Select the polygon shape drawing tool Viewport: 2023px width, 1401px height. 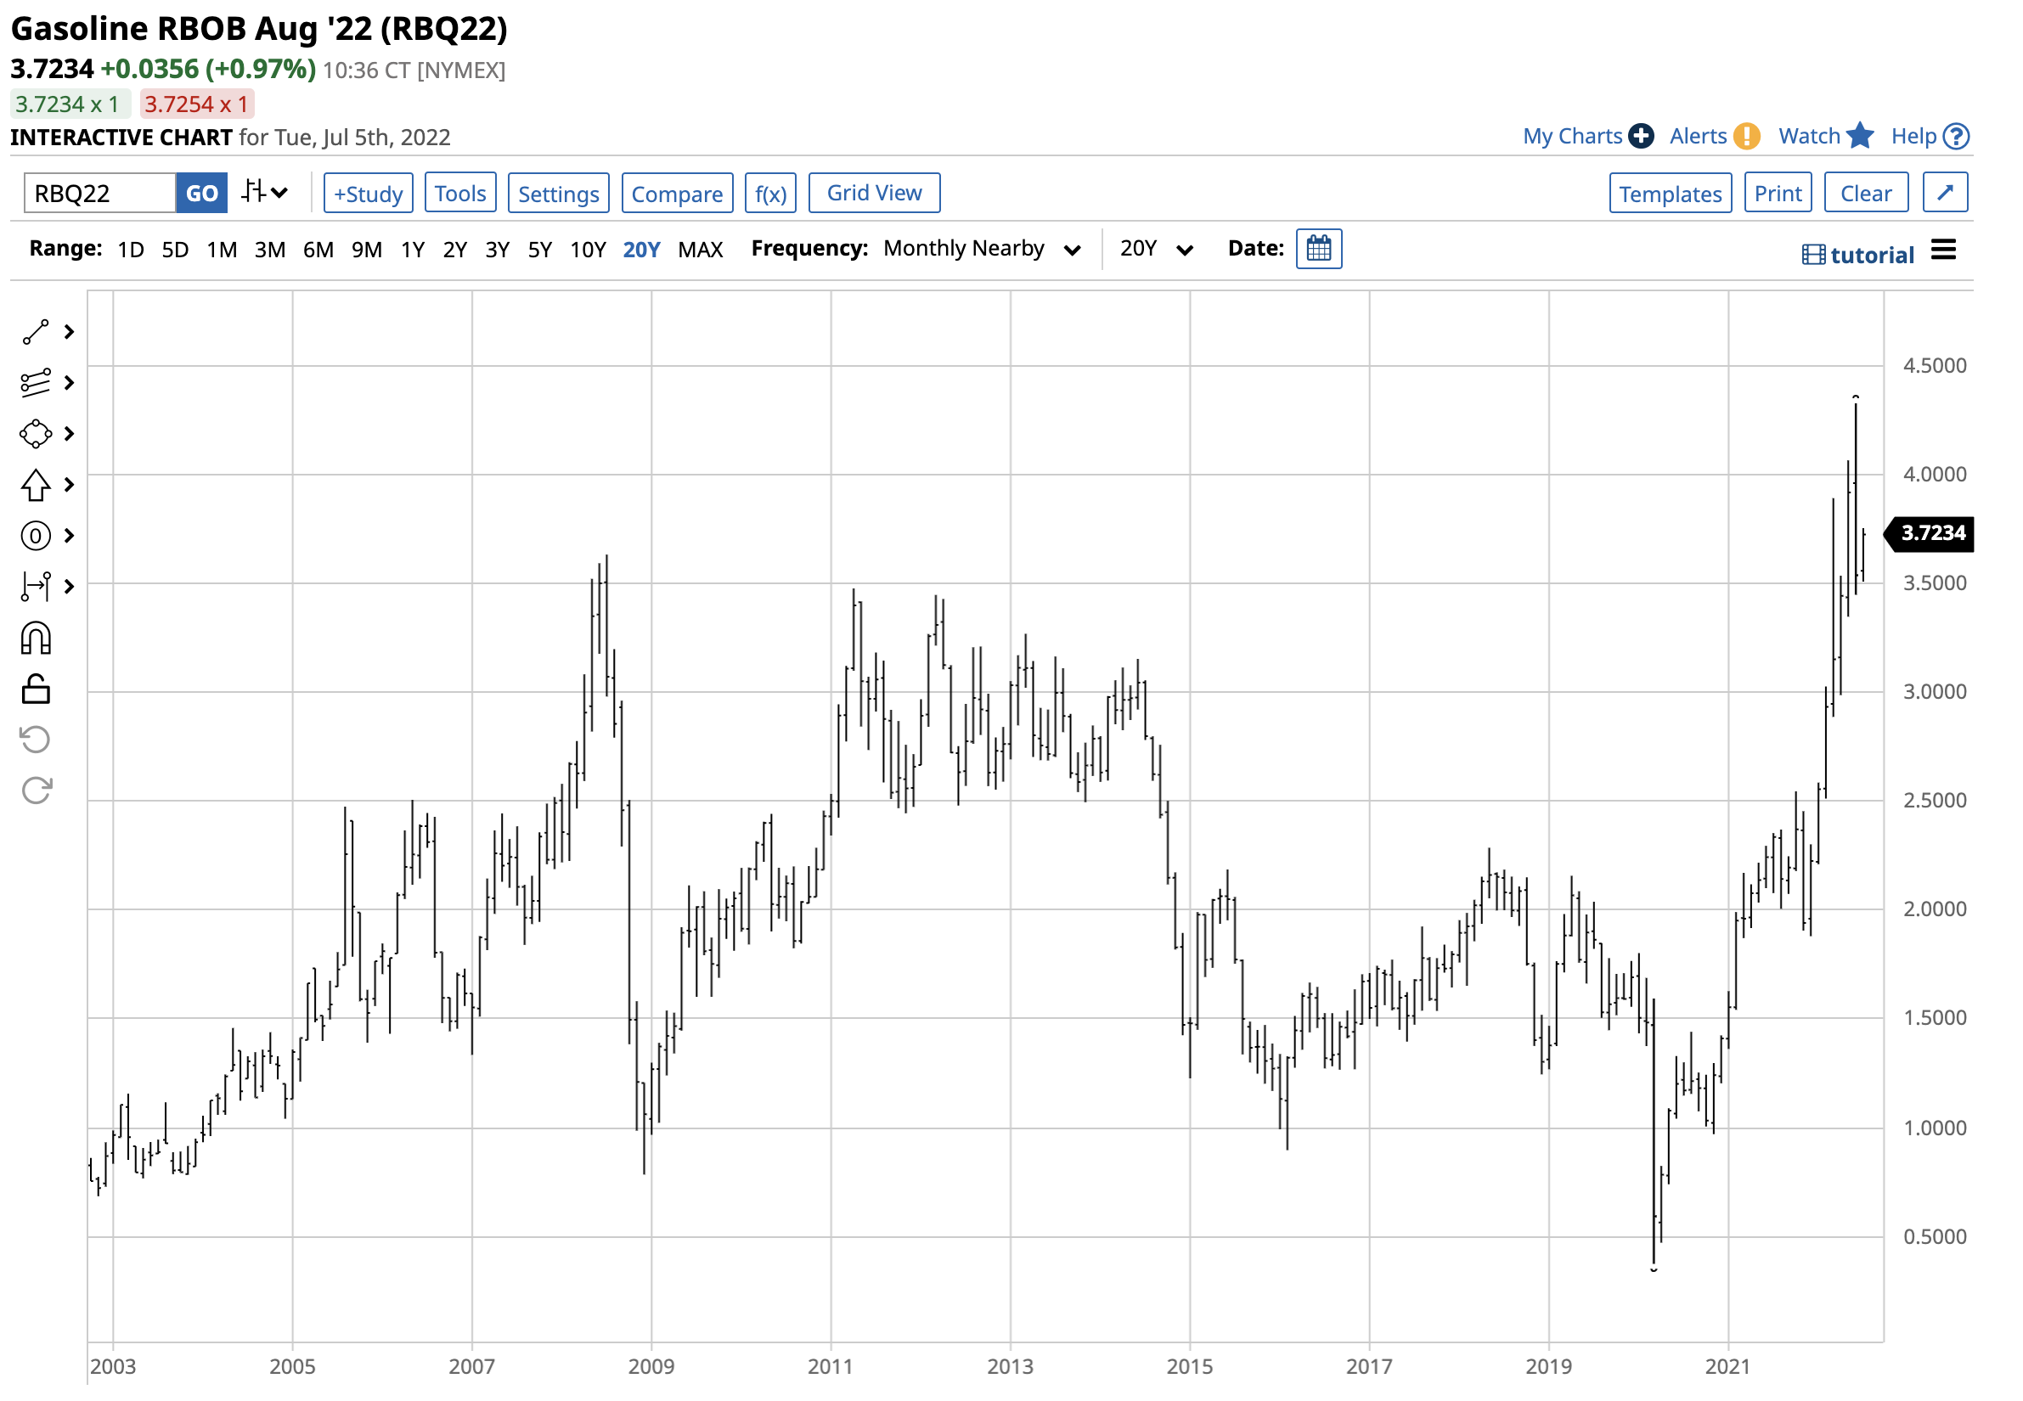[36, 435]
